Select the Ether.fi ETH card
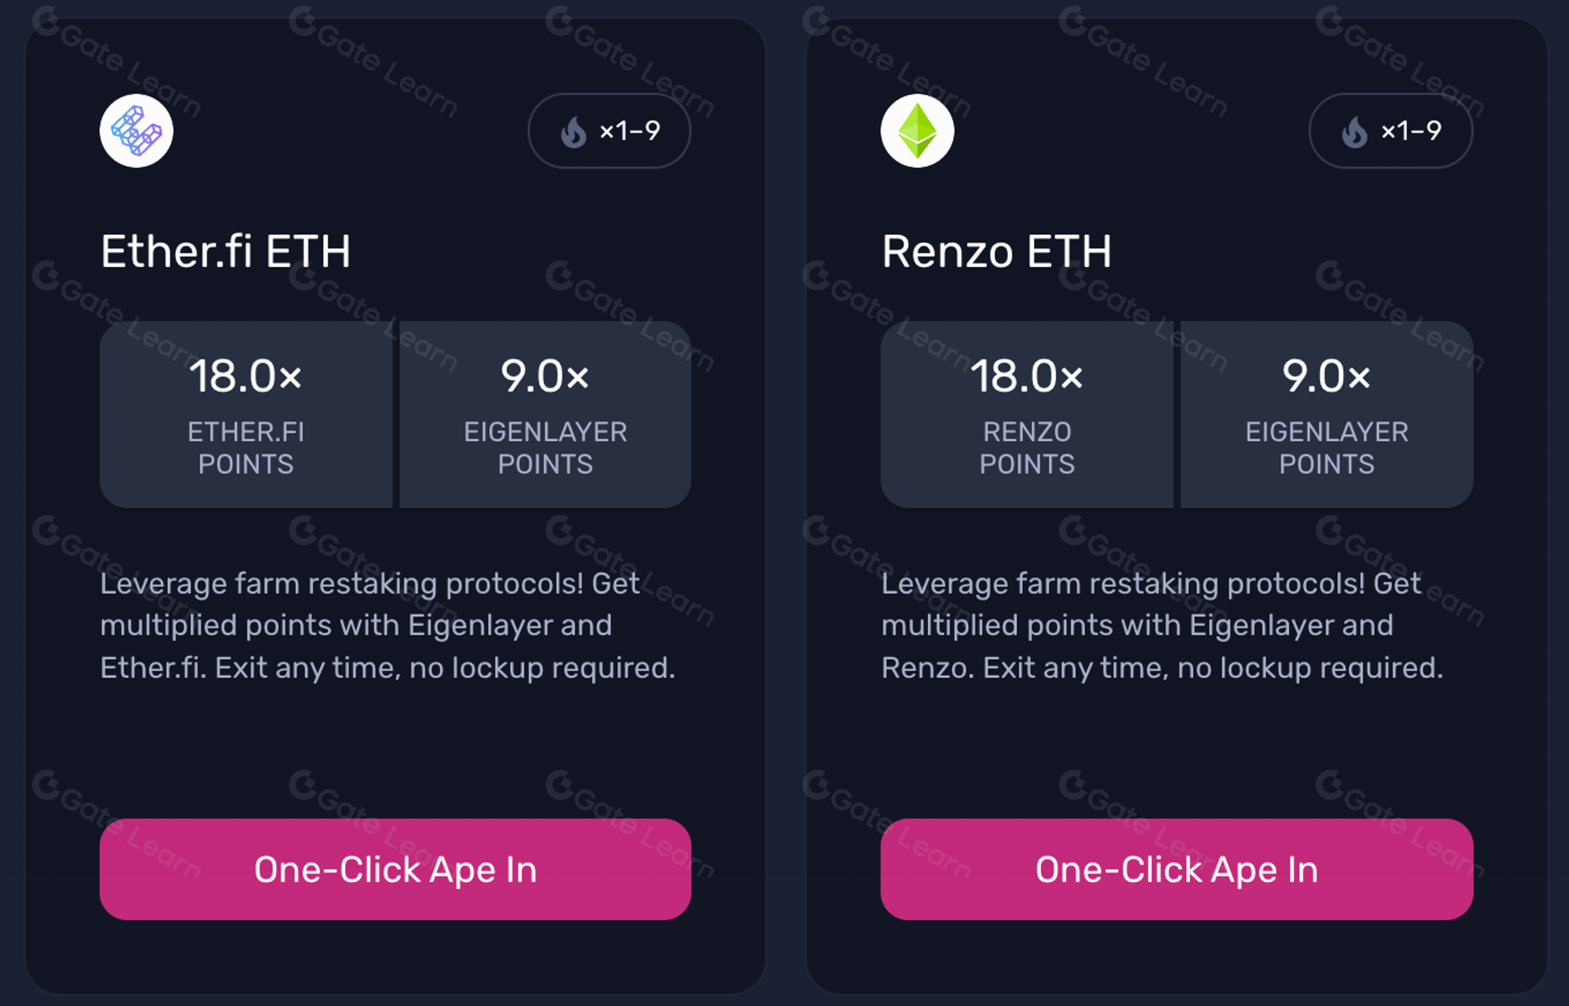Screen dimensions: 1569x1006 394,502
